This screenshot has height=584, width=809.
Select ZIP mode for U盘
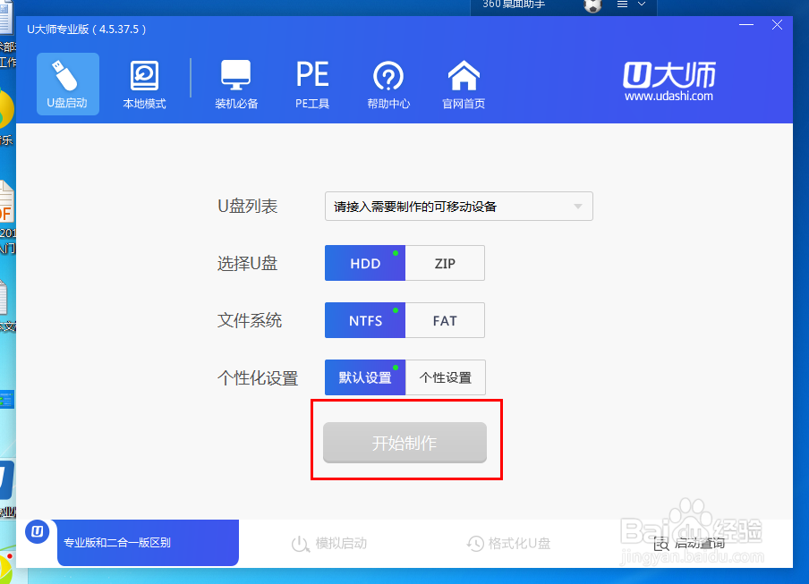(x=445, y=263)
